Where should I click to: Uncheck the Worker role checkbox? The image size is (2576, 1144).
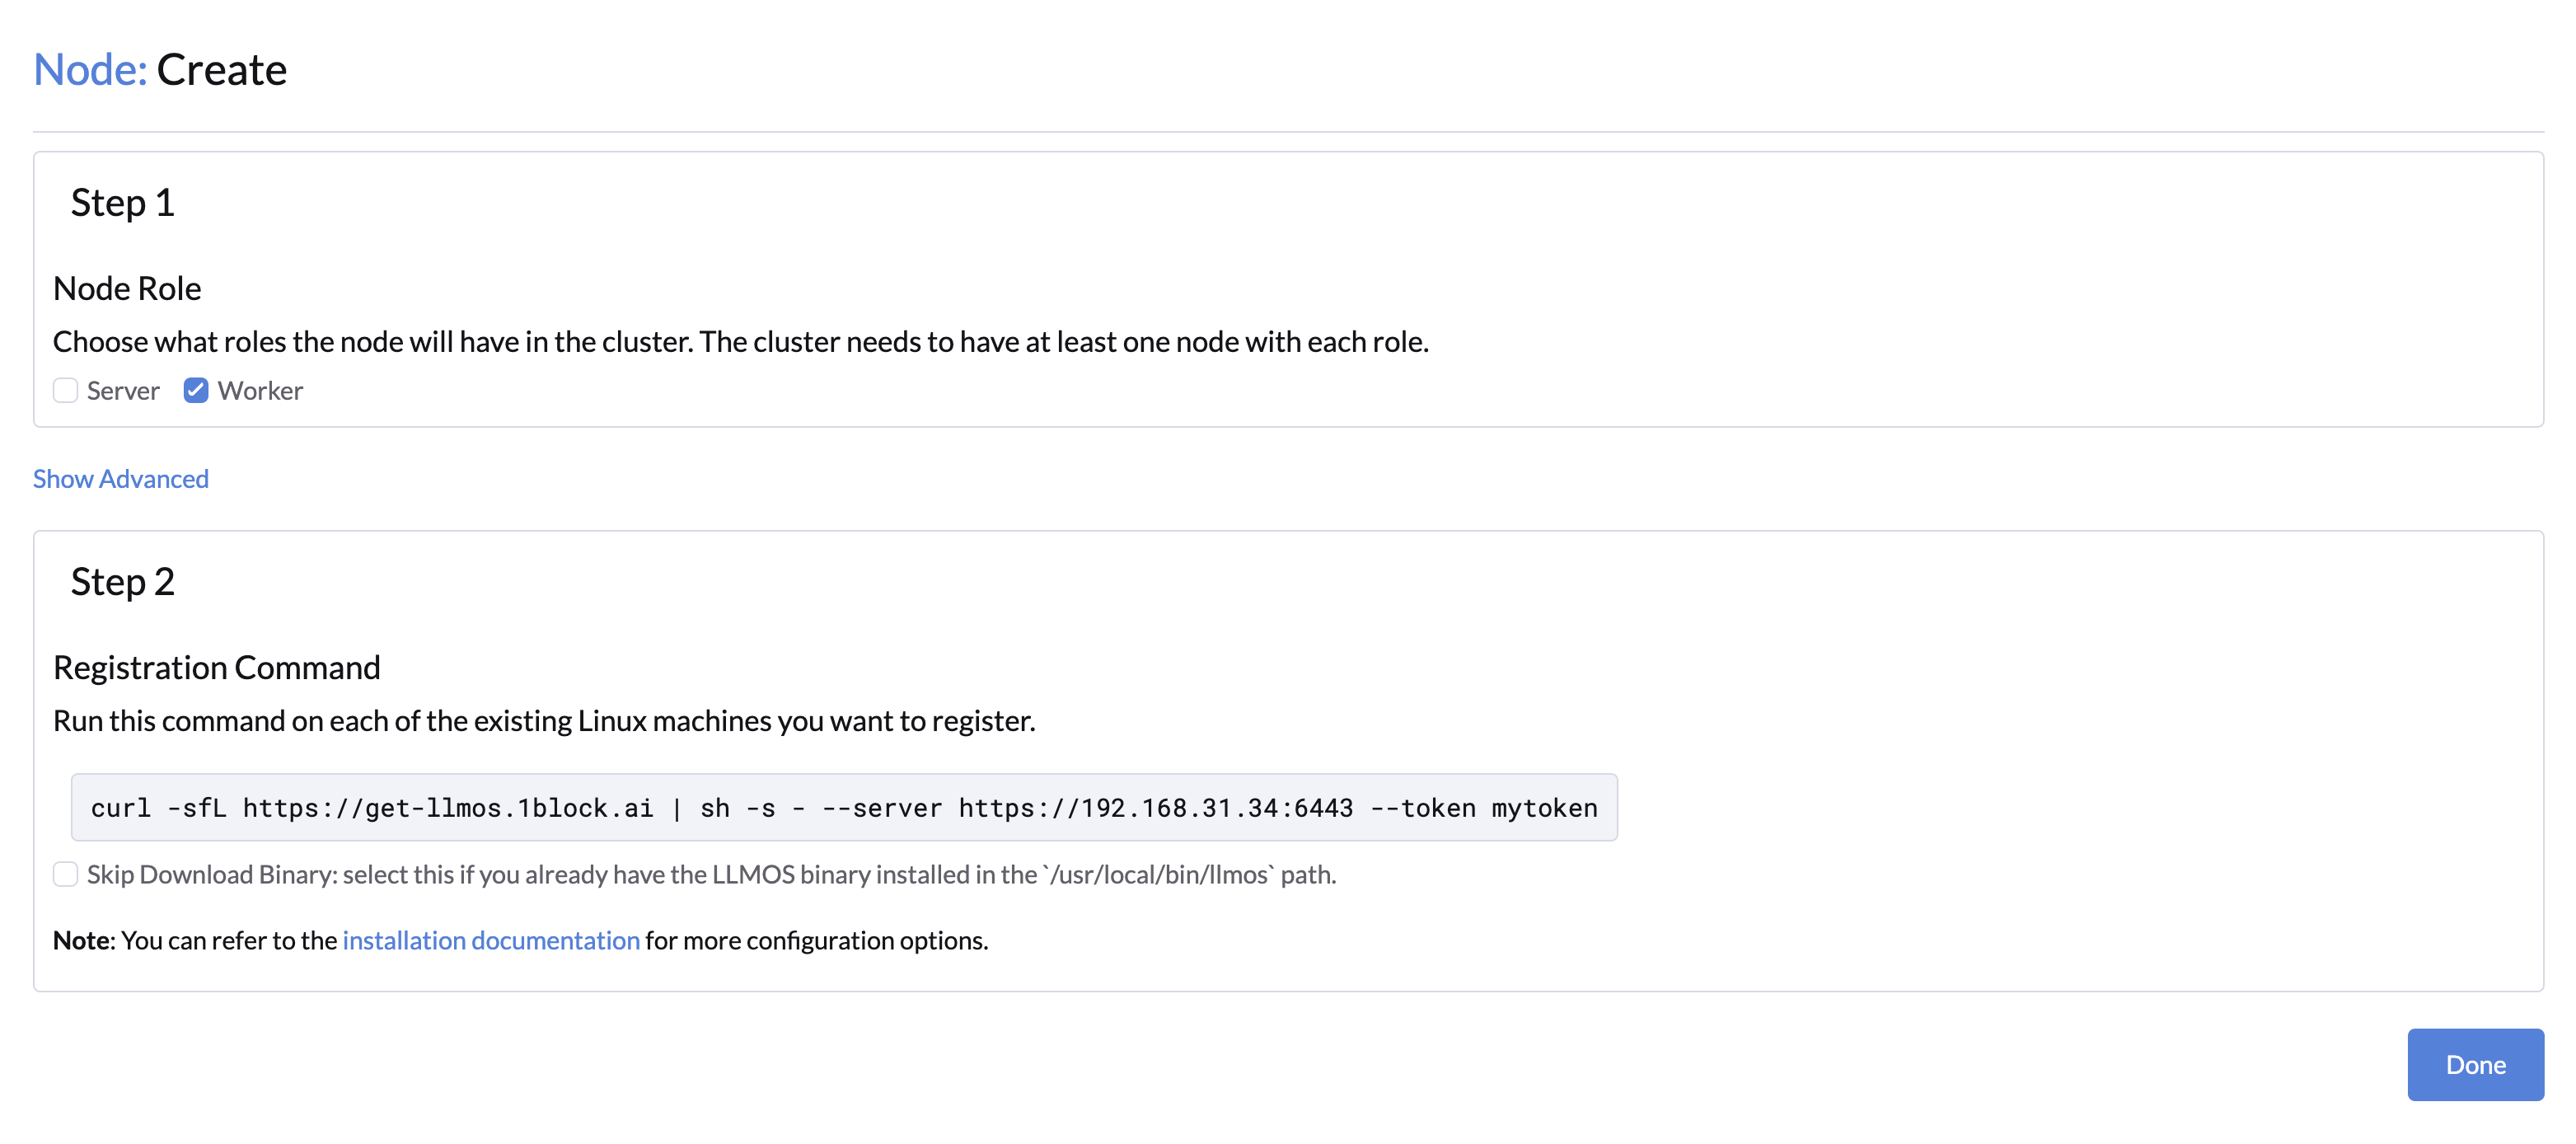[196, 391]
